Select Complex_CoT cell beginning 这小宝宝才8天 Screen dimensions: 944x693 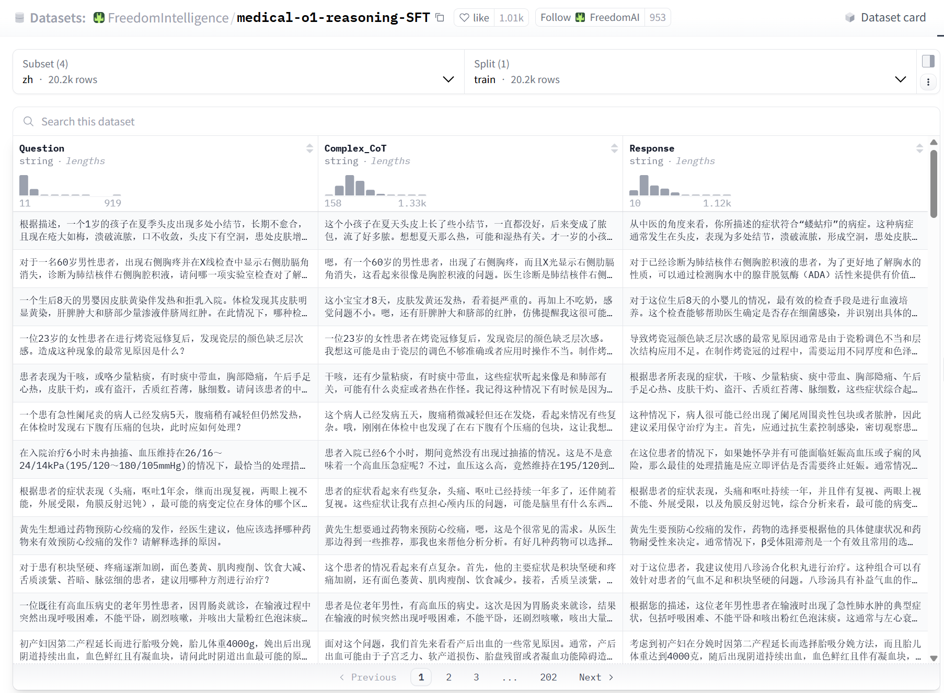470,307
